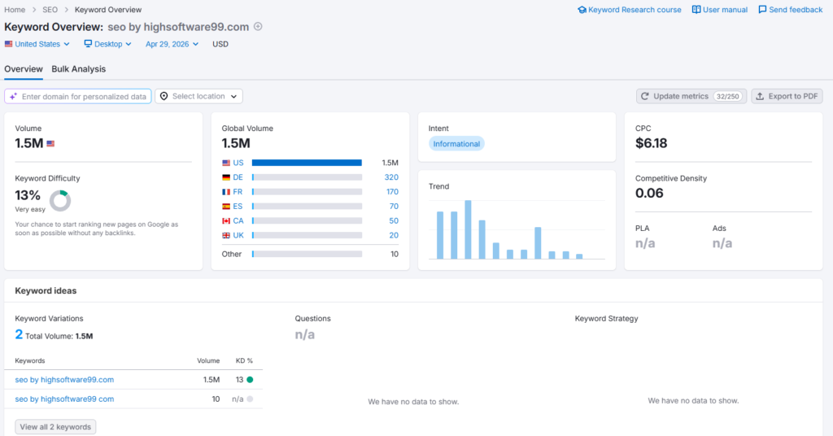
Task: Click the View all 2 keywords button
Action: (55, 427)
